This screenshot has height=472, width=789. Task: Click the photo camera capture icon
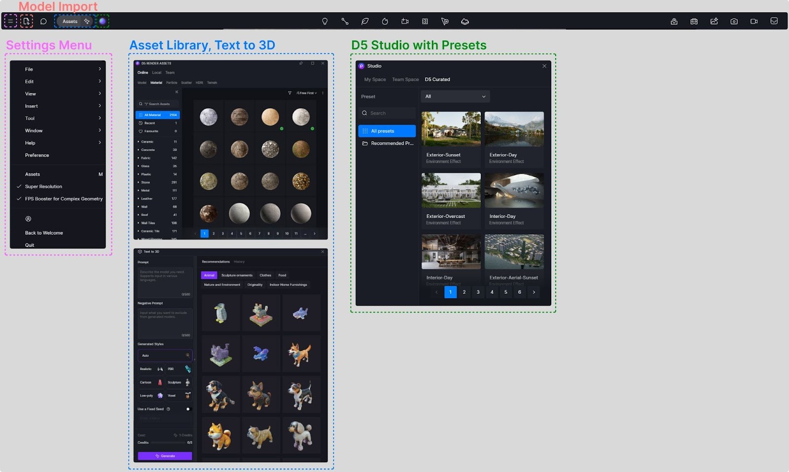734,21
